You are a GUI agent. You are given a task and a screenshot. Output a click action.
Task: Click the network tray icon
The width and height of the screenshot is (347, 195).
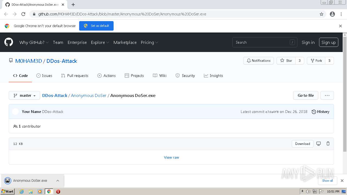pyautogui.click(x=315, y=191)
